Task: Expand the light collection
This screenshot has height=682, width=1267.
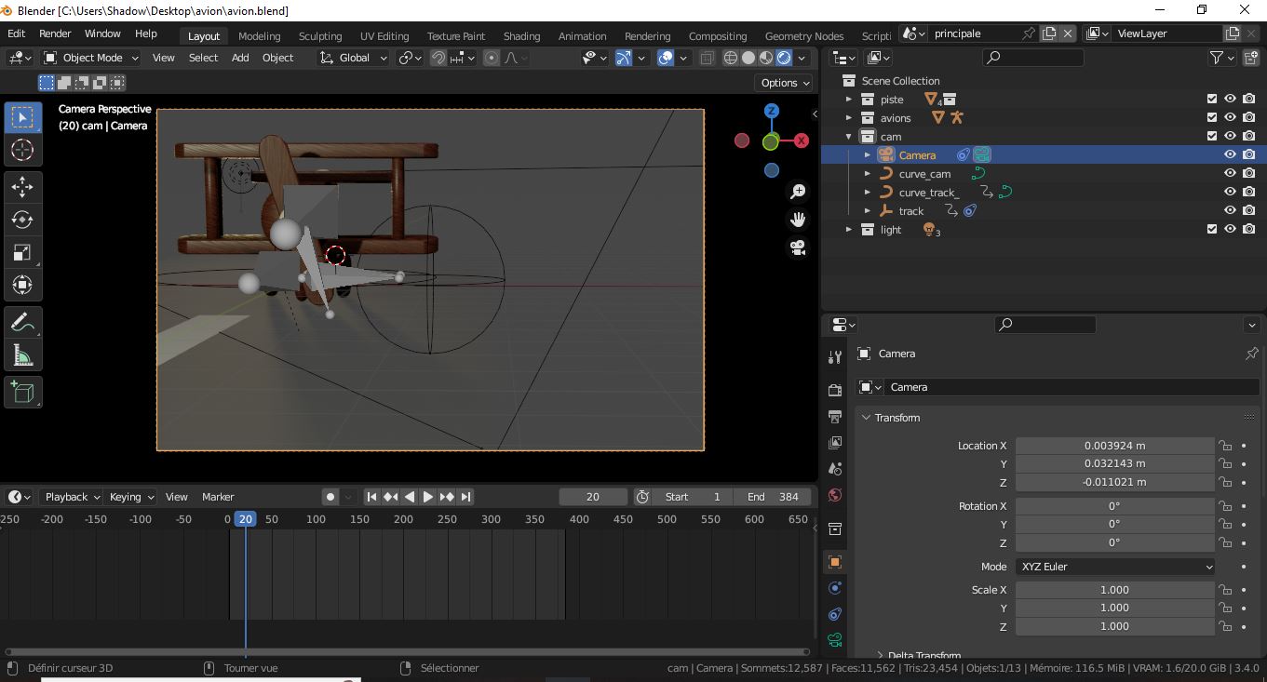Action: [x=848, y=230]
